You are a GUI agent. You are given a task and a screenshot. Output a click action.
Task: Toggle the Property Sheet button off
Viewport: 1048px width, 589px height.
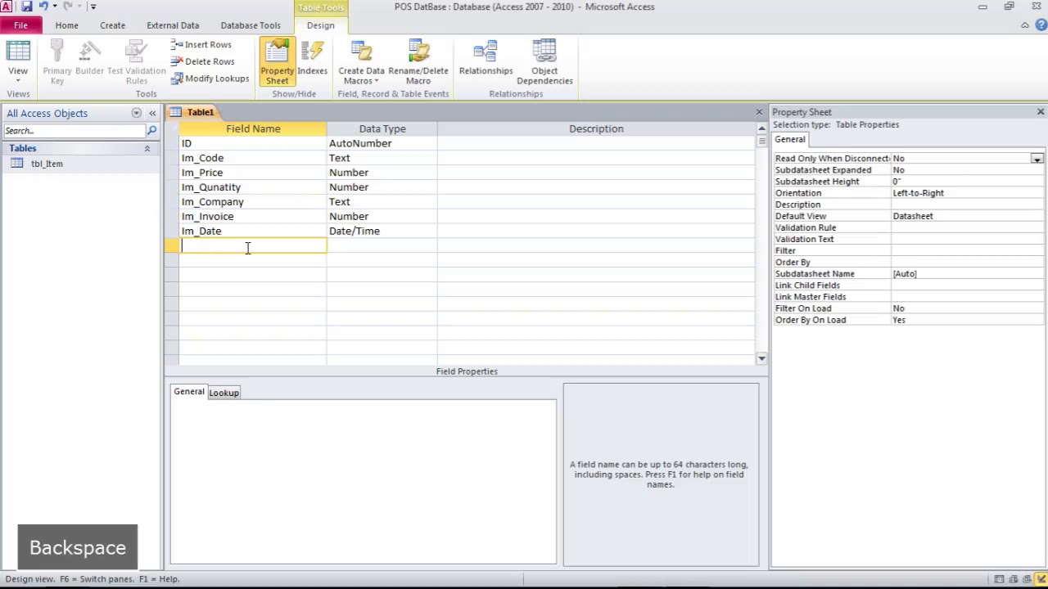(277, 62)
